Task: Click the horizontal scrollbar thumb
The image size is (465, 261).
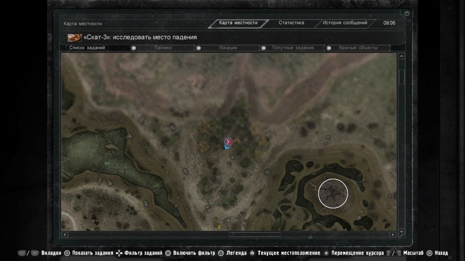Action: click(255, 235)
